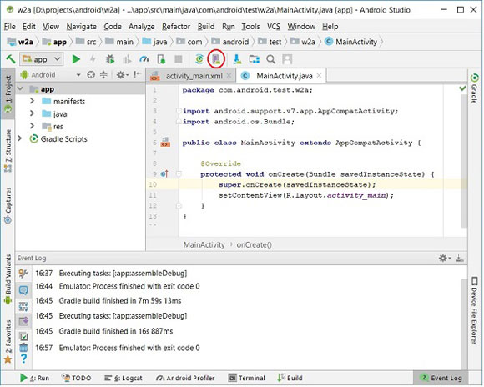Open the VCS menu
The width and height of the screenshot is (484, 387).
tap(274, 27)
